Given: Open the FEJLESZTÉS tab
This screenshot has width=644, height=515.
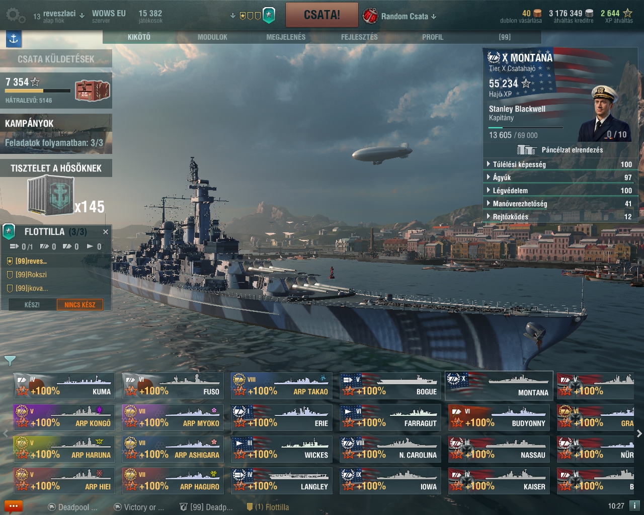Looking at the screenshot, I should point(359,37).
